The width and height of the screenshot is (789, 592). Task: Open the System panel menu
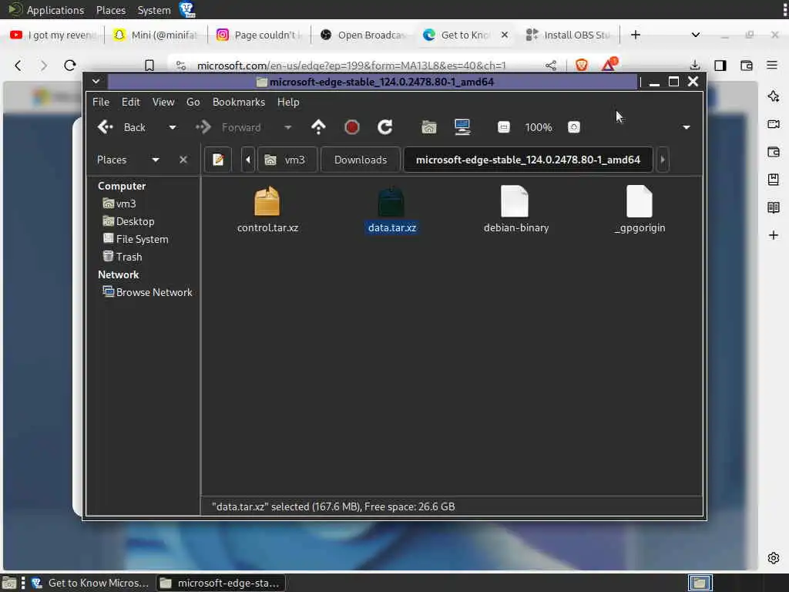(x=154, y=10)
